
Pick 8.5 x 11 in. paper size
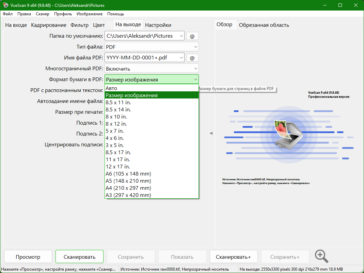click(x=118, y=102)
